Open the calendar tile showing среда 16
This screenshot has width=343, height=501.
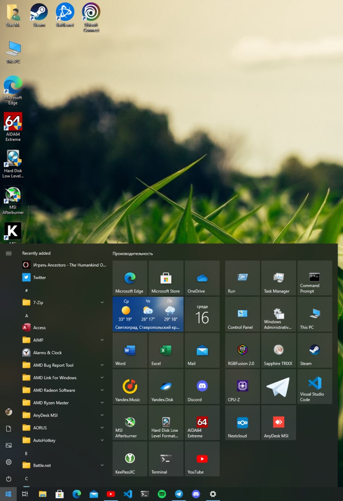(x=202, y=314)
